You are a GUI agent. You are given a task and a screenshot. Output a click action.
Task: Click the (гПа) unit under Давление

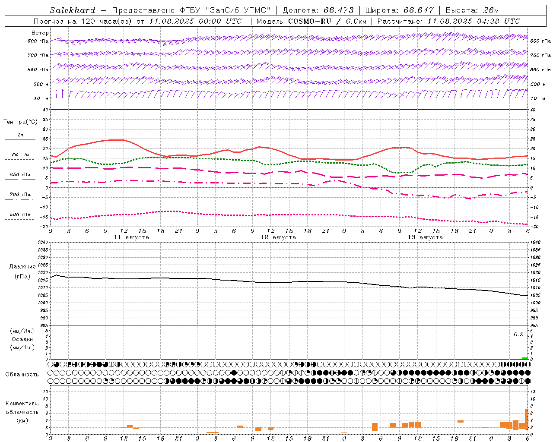pyautogui.click(x=22, y=276)
